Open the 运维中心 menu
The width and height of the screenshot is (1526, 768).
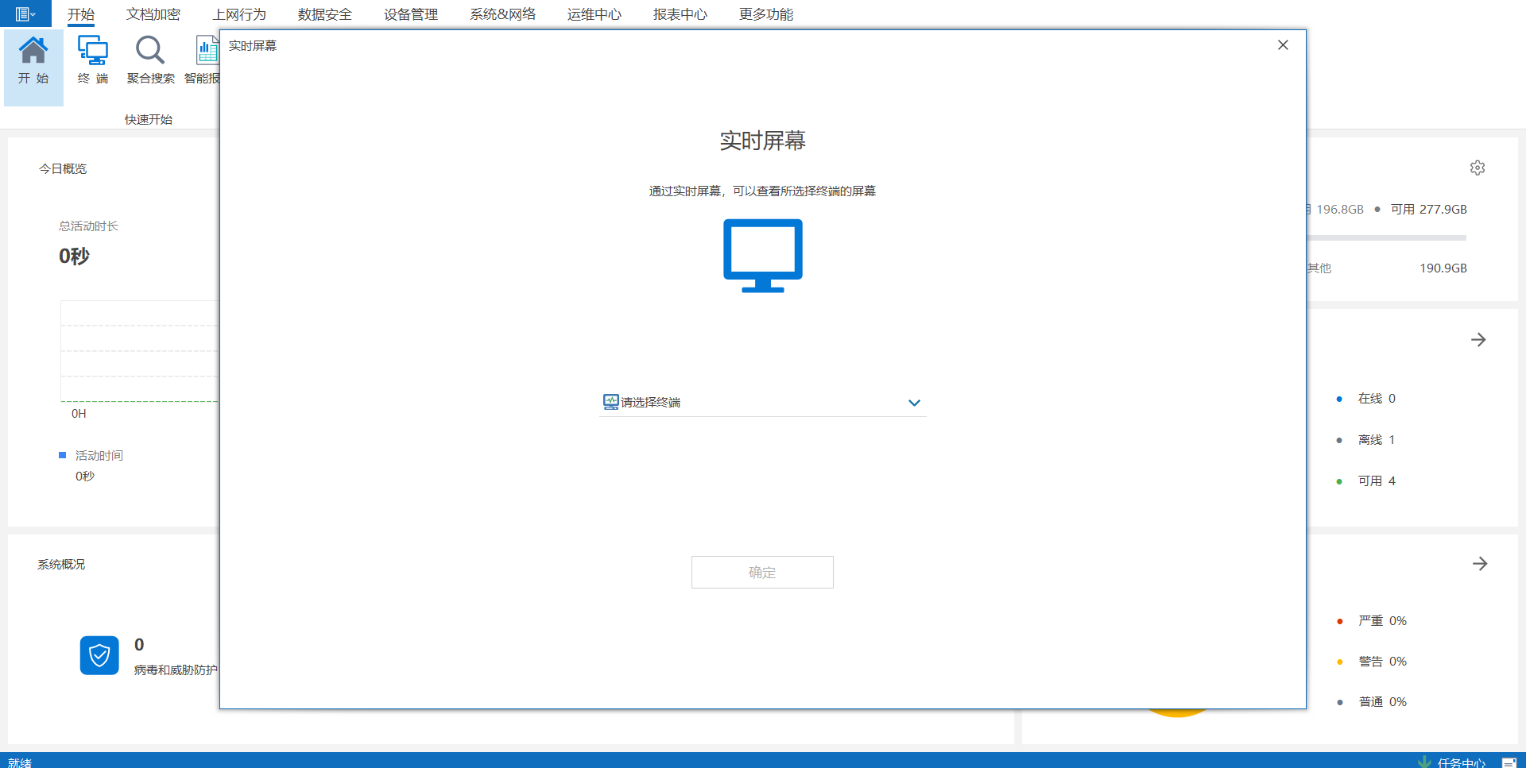pos(594,14)
